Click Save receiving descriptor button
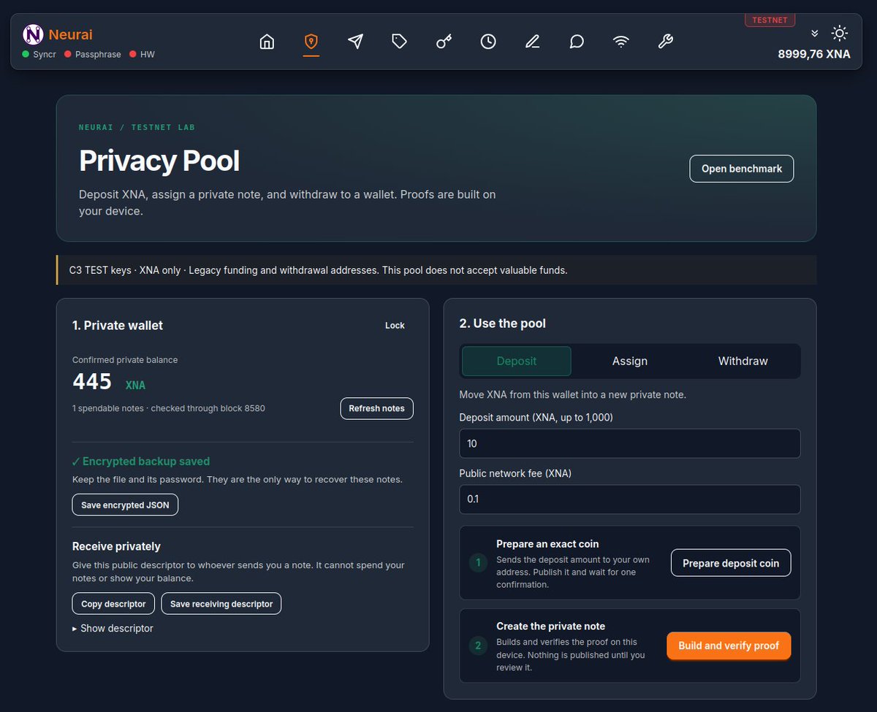Viewport: 877px width, 712px height. (x=221, y=604)
